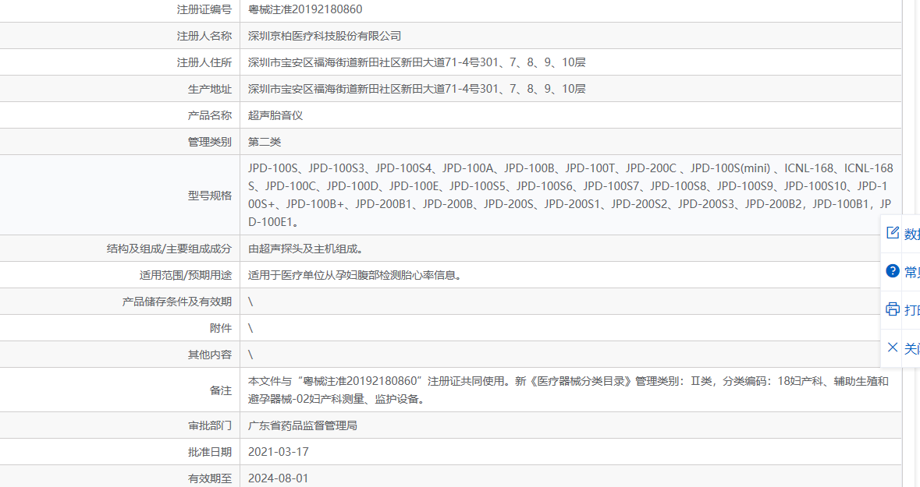Select management class value 第二类
Screen dimensions: 920x487
pos(265,142)
